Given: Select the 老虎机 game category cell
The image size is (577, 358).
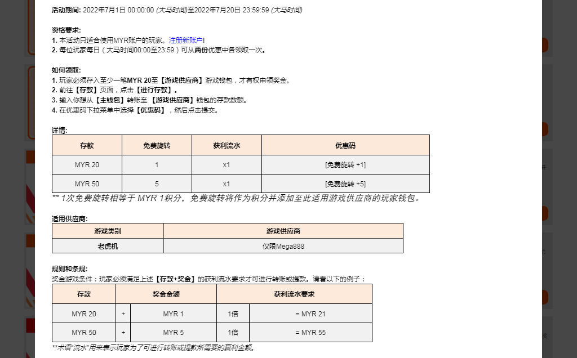Looking at the screenshot, I should point(108,246).
